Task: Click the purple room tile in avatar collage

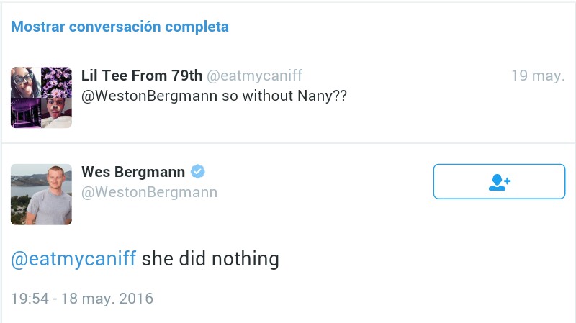Action: point(26,113)
